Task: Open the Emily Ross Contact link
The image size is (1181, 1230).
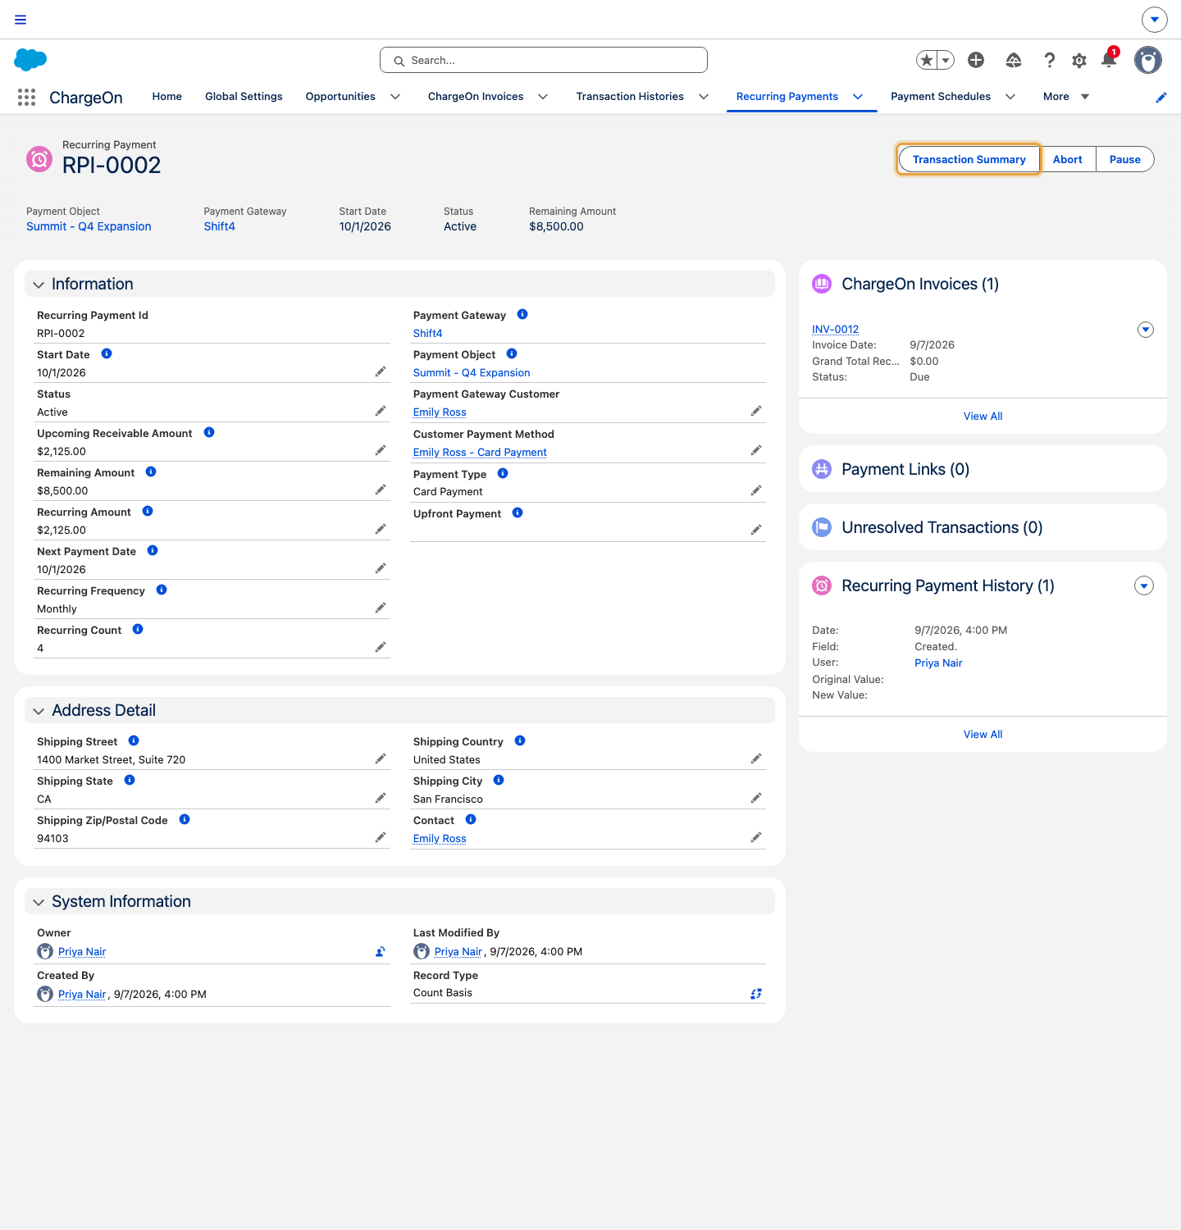Action: point(440,838)
